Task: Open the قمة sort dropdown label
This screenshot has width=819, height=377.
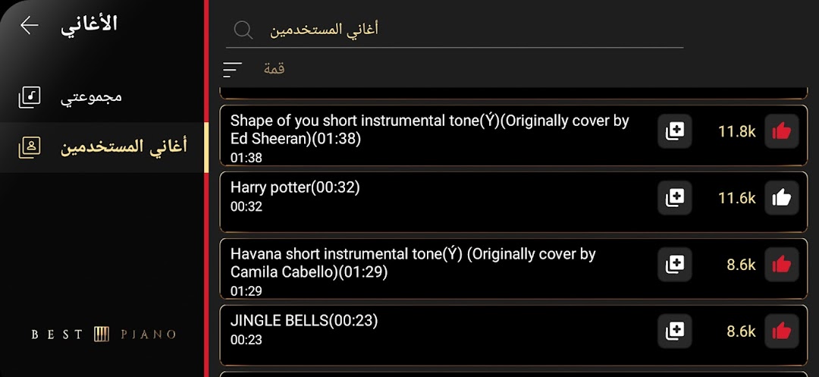Action: click(275, 69)
